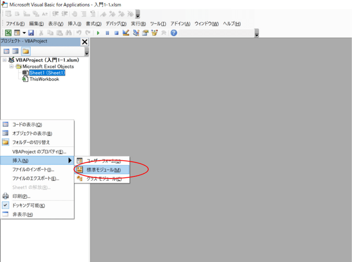Choose コードの表示(O) in context menu
Image resolution: width=352 pixels, height=262 pixels.
click(x=37, y=125)
